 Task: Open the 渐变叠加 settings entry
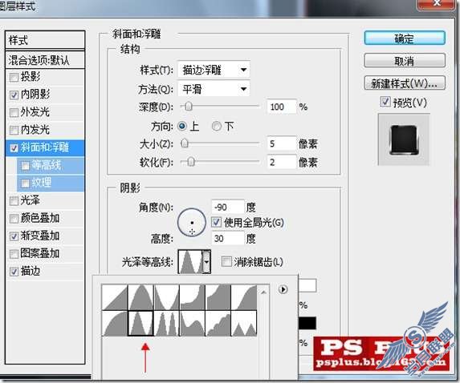40,236
